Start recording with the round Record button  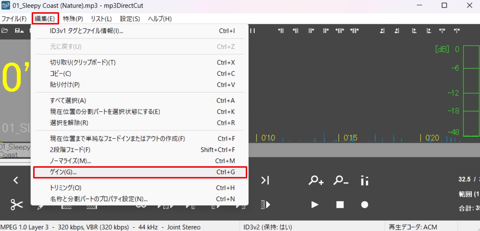point(365,204)
